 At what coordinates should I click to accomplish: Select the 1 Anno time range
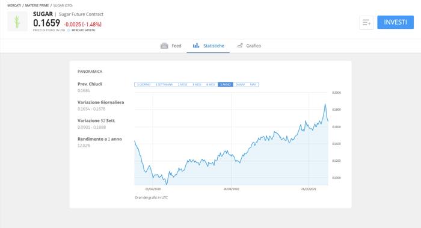click(226, 85)
